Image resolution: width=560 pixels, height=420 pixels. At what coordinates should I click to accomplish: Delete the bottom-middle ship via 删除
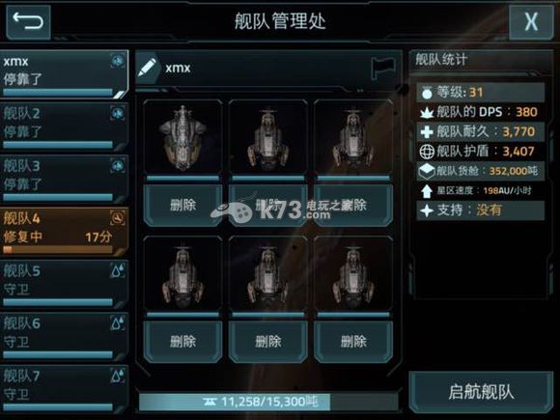pos(268,342)
